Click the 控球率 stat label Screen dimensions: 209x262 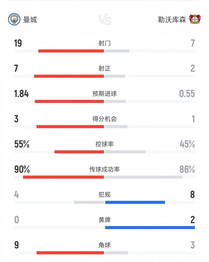coord(104,144)
